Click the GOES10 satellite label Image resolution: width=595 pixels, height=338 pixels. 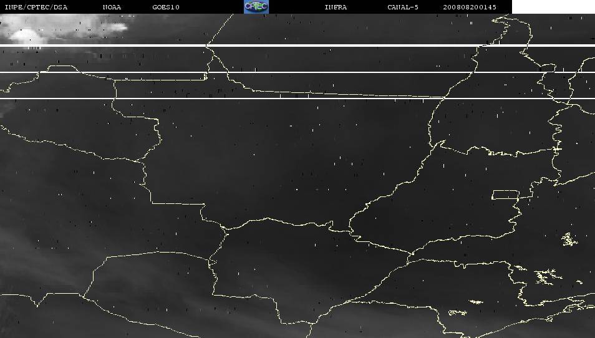pyautogui.click(x=166, y=7)
